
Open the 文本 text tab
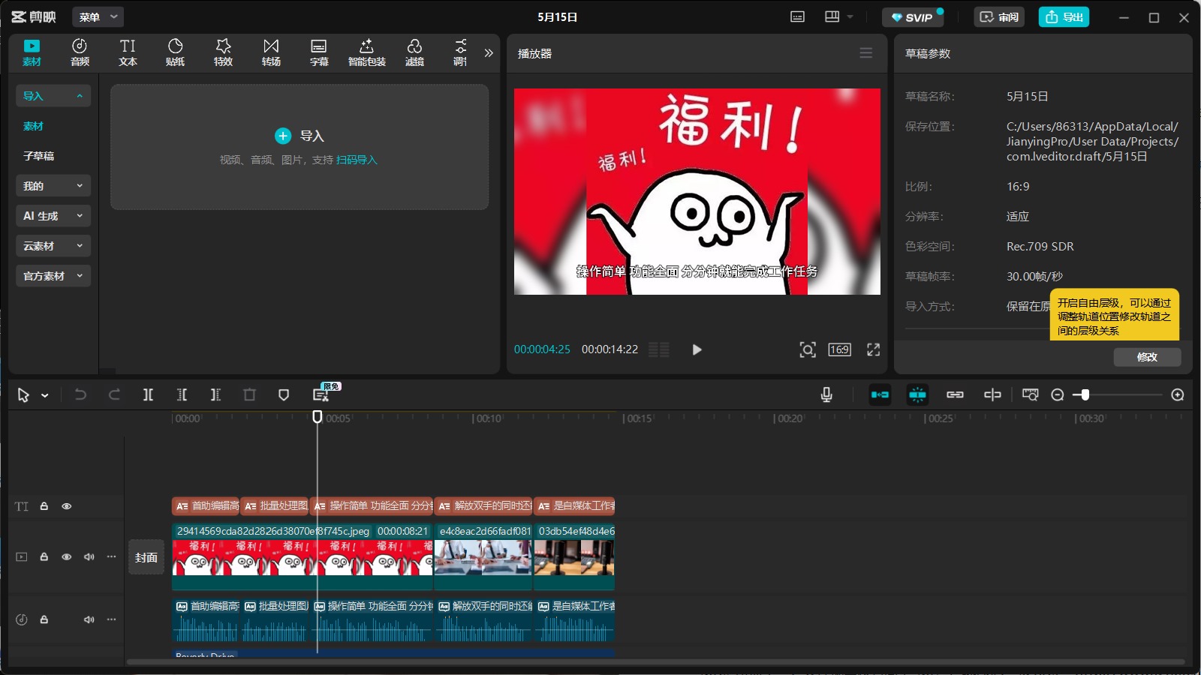128,52
